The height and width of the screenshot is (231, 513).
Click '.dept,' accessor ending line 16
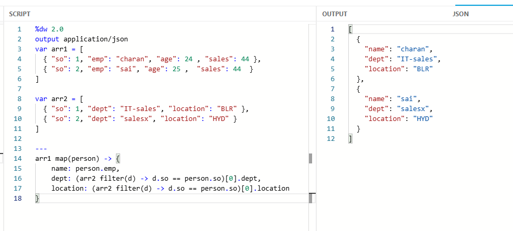pyautogui.click(x=249, y=179)
